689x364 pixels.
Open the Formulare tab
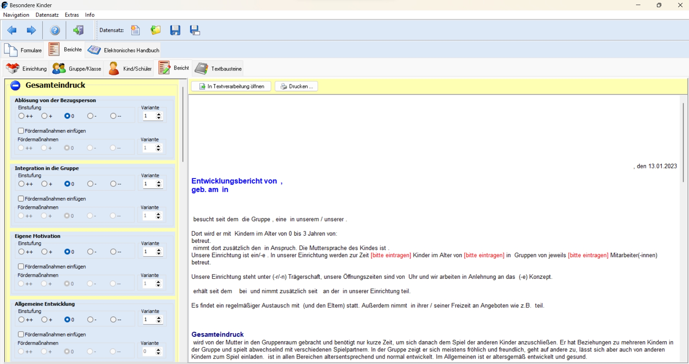[x=23, y=50]
